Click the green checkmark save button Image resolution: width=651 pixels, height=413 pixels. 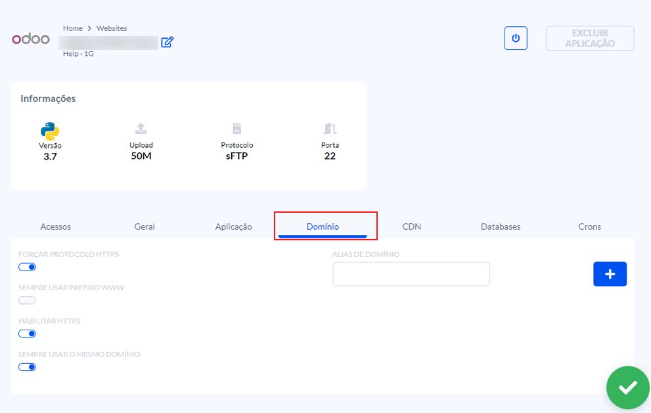coord(627,387)
